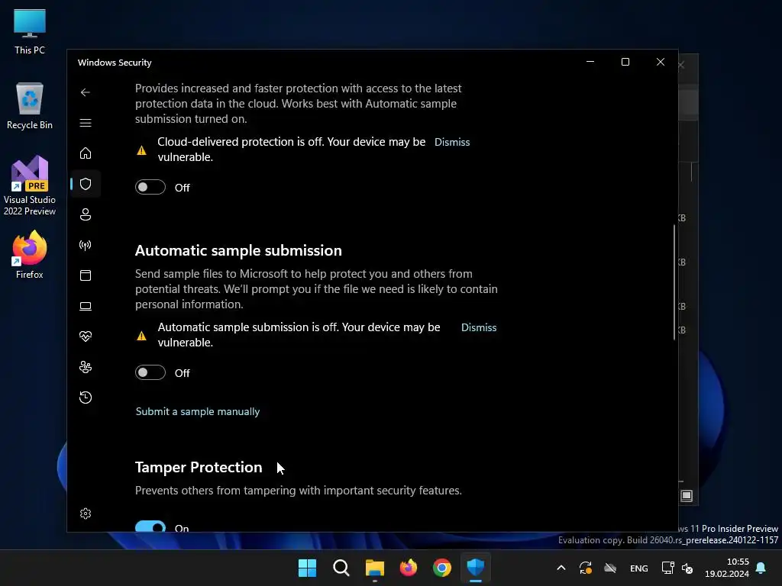
Task: Open App & browser control icon
Action: coord(86,275)
